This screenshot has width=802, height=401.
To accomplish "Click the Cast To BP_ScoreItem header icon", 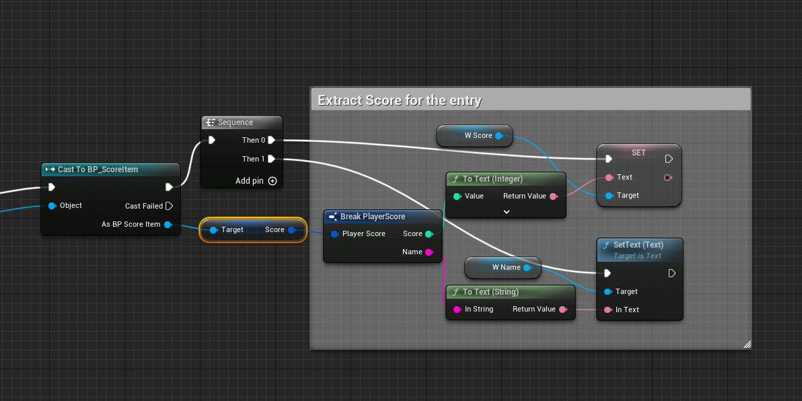I will click(50, 170).
